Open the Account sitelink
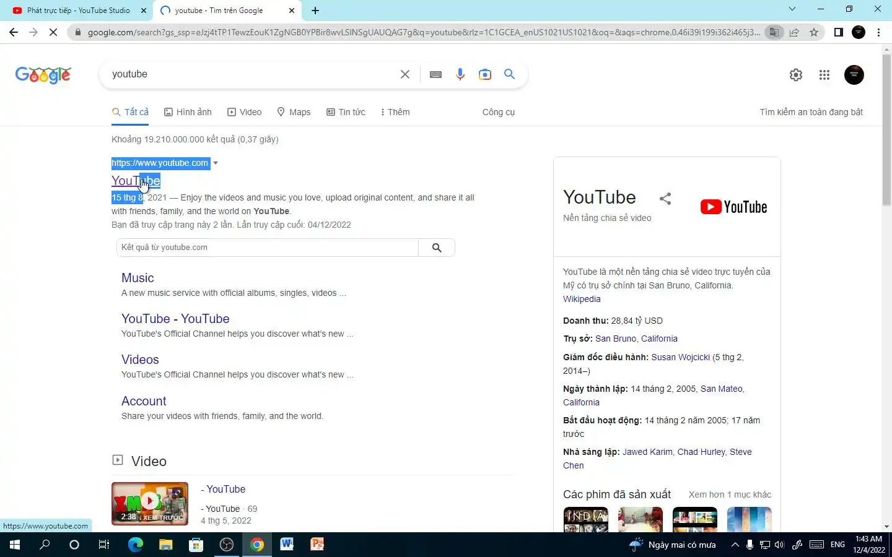 click(144, 401)
